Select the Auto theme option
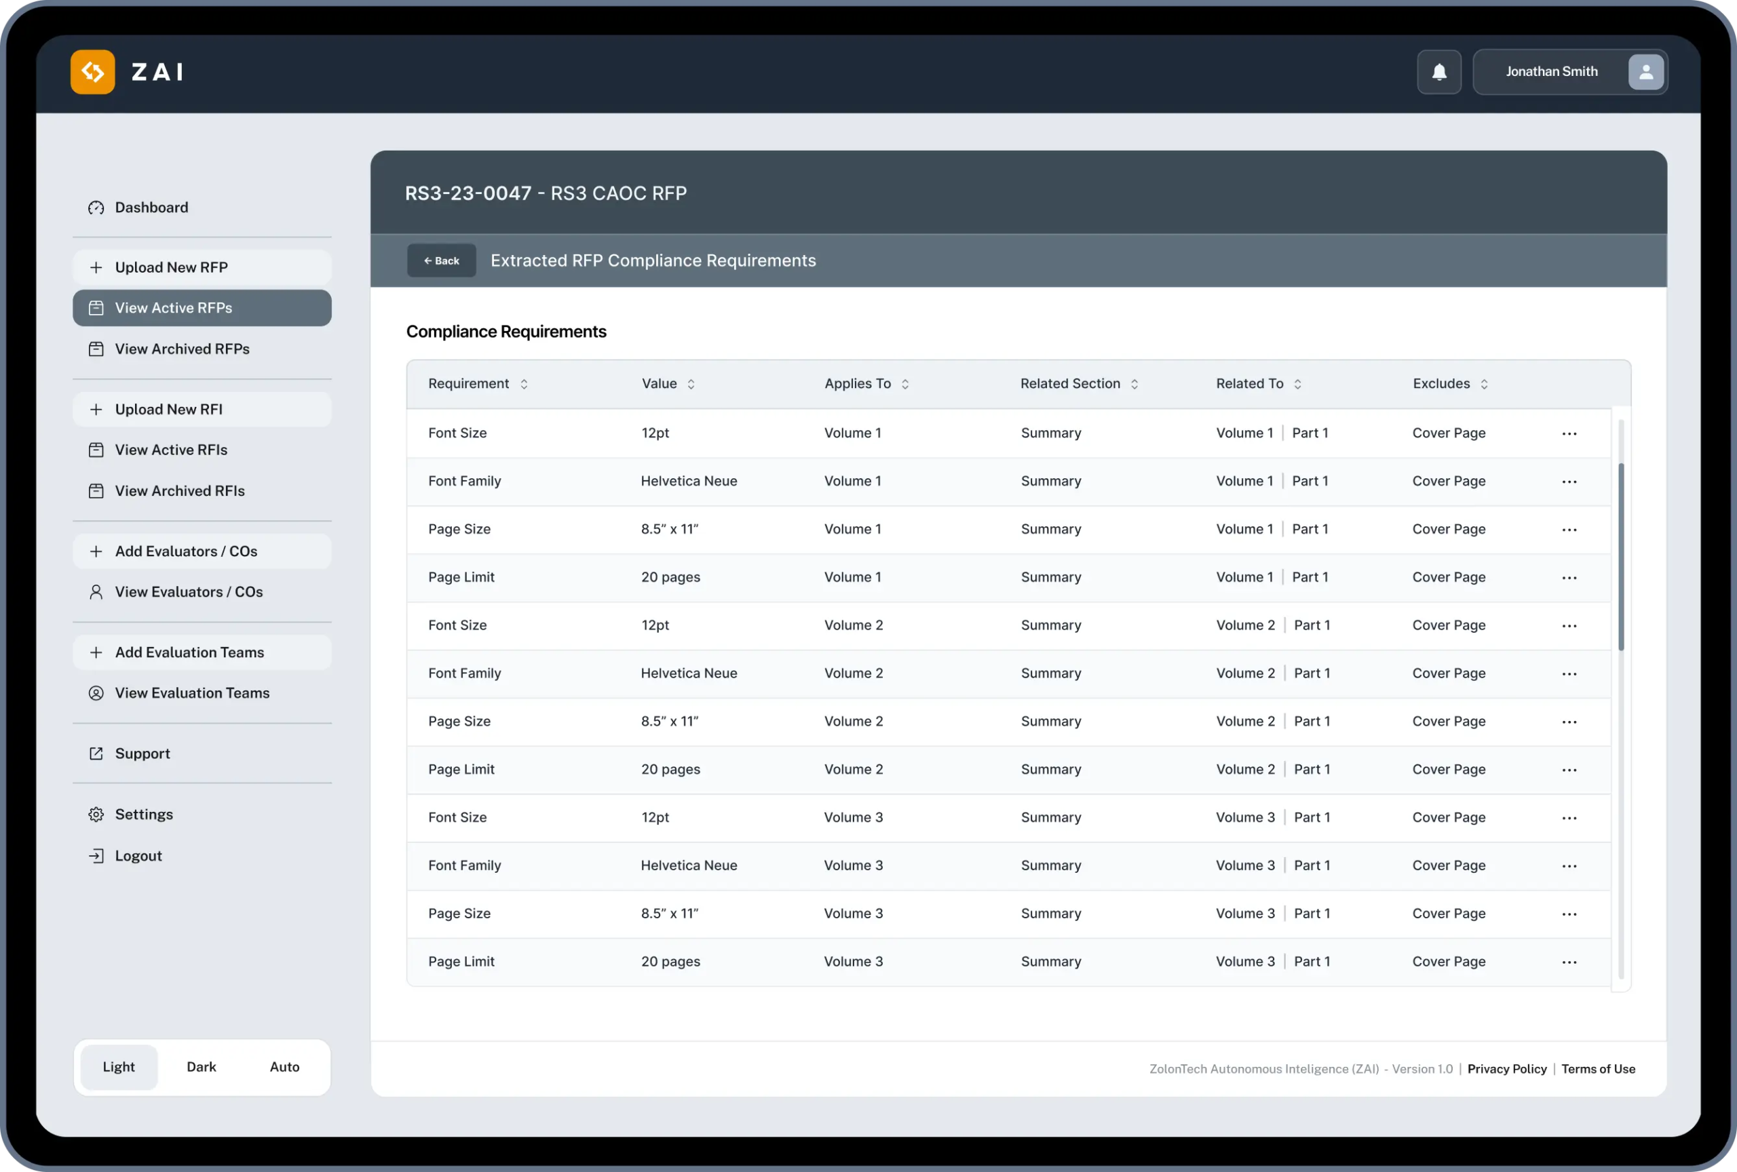The height and width of the screenshot is (1172, 1737). (284, 1068)
